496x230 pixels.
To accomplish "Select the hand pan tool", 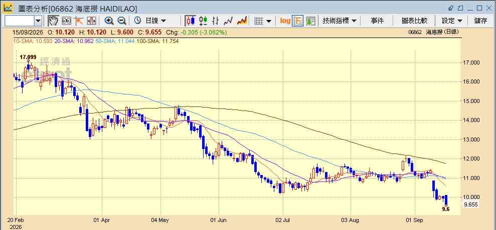I will pyautogui.click(x=54, y=21).
